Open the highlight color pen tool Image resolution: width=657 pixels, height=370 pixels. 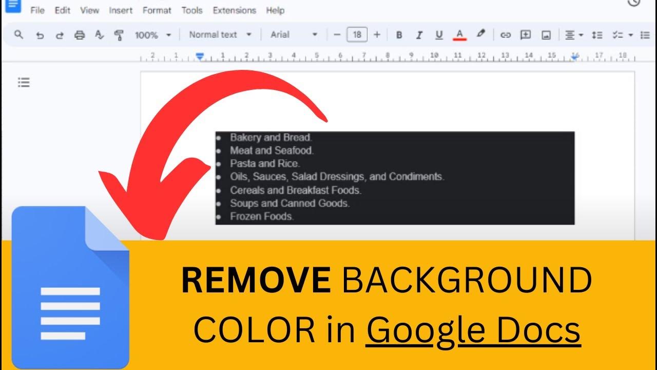(480, 34)
